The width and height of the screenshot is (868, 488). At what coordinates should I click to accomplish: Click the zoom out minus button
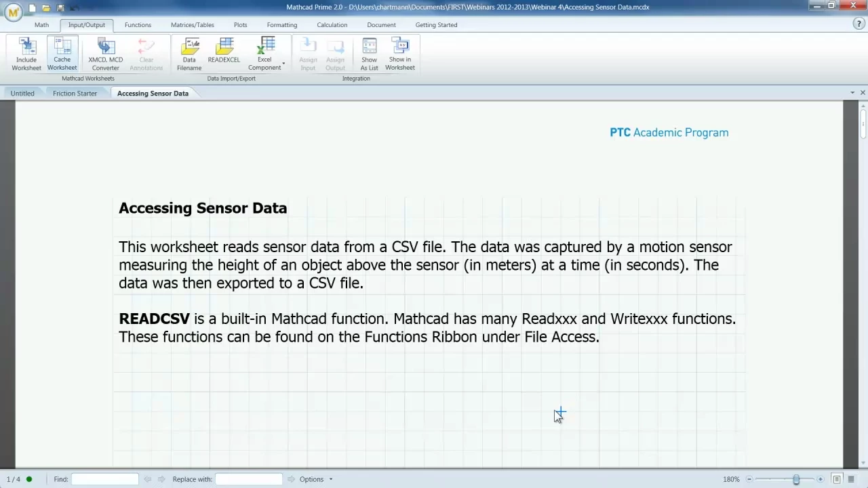click(x=749, y=479)
